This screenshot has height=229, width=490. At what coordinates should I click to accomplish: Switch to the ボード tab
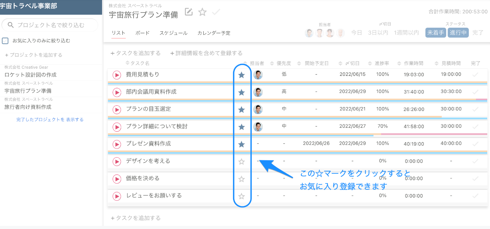142,33
